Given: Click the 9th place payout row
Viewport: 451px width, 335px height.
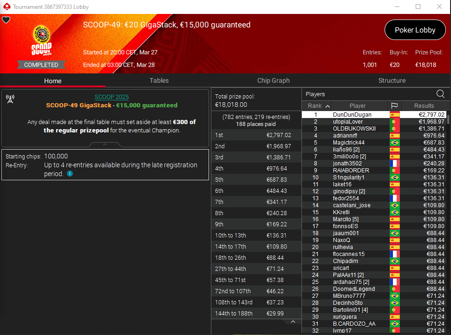Looking at the screenshot, I should (x=256, y=224).
